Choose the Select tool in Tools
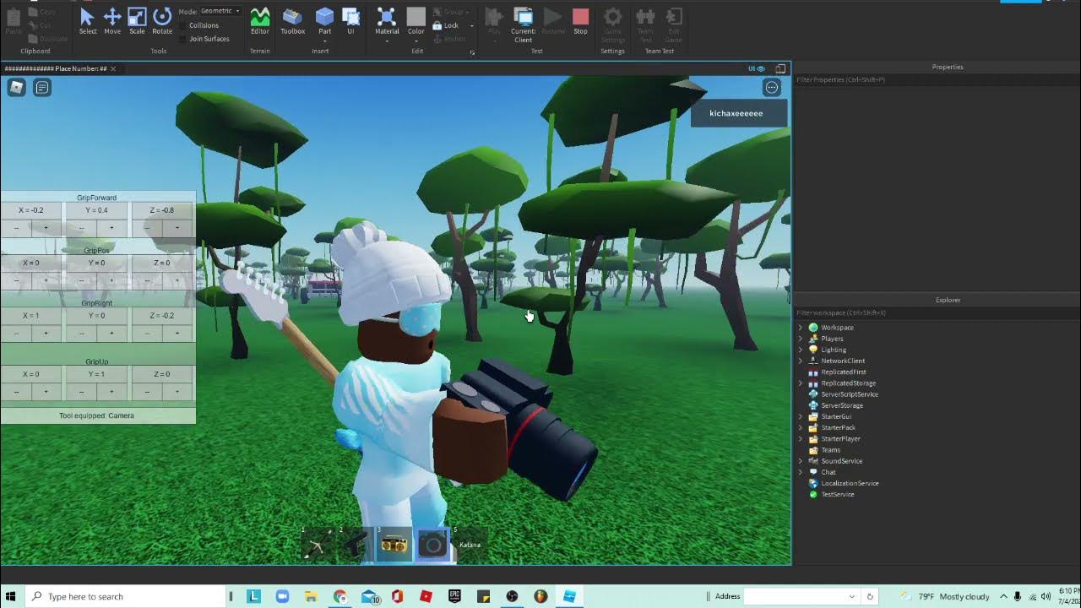Screen dimensions: 1081x608 [88, 21]
